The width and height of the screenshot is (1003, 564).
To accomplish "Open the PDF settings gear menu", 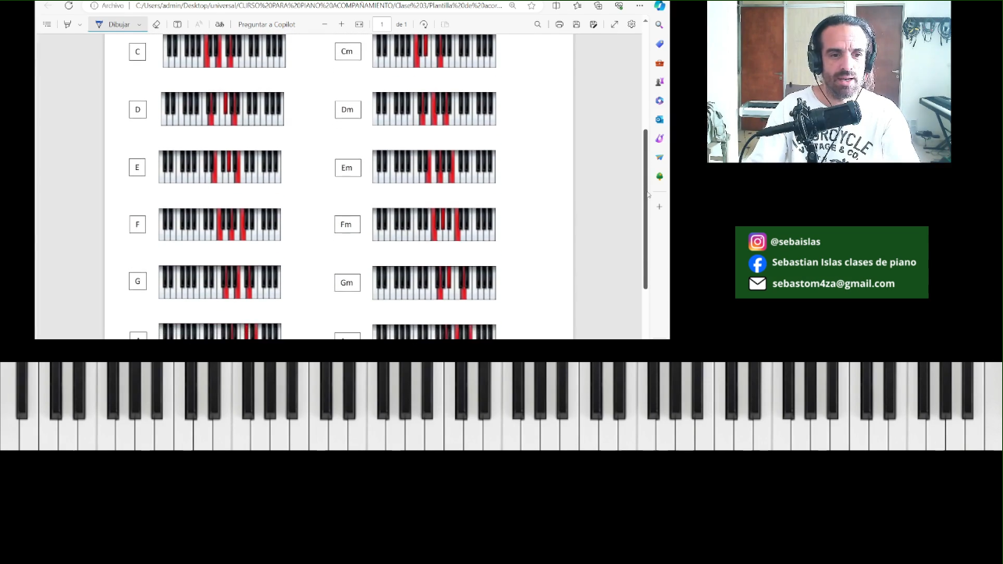I will click(631, 24).
